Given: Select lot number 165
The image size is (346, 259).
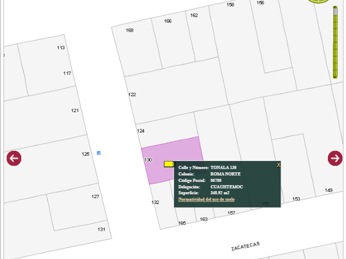Looking at the screenshot, I should (x=182, y=223).
